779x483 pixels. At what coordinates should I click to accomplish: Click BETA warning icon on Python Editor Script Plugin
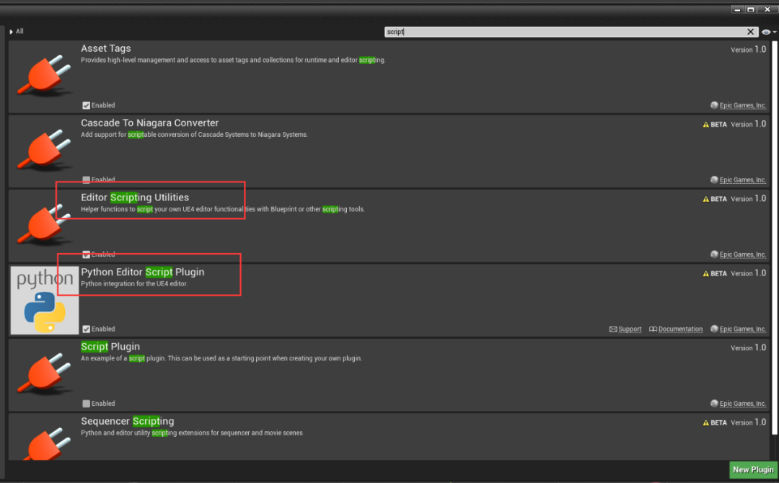706,273
